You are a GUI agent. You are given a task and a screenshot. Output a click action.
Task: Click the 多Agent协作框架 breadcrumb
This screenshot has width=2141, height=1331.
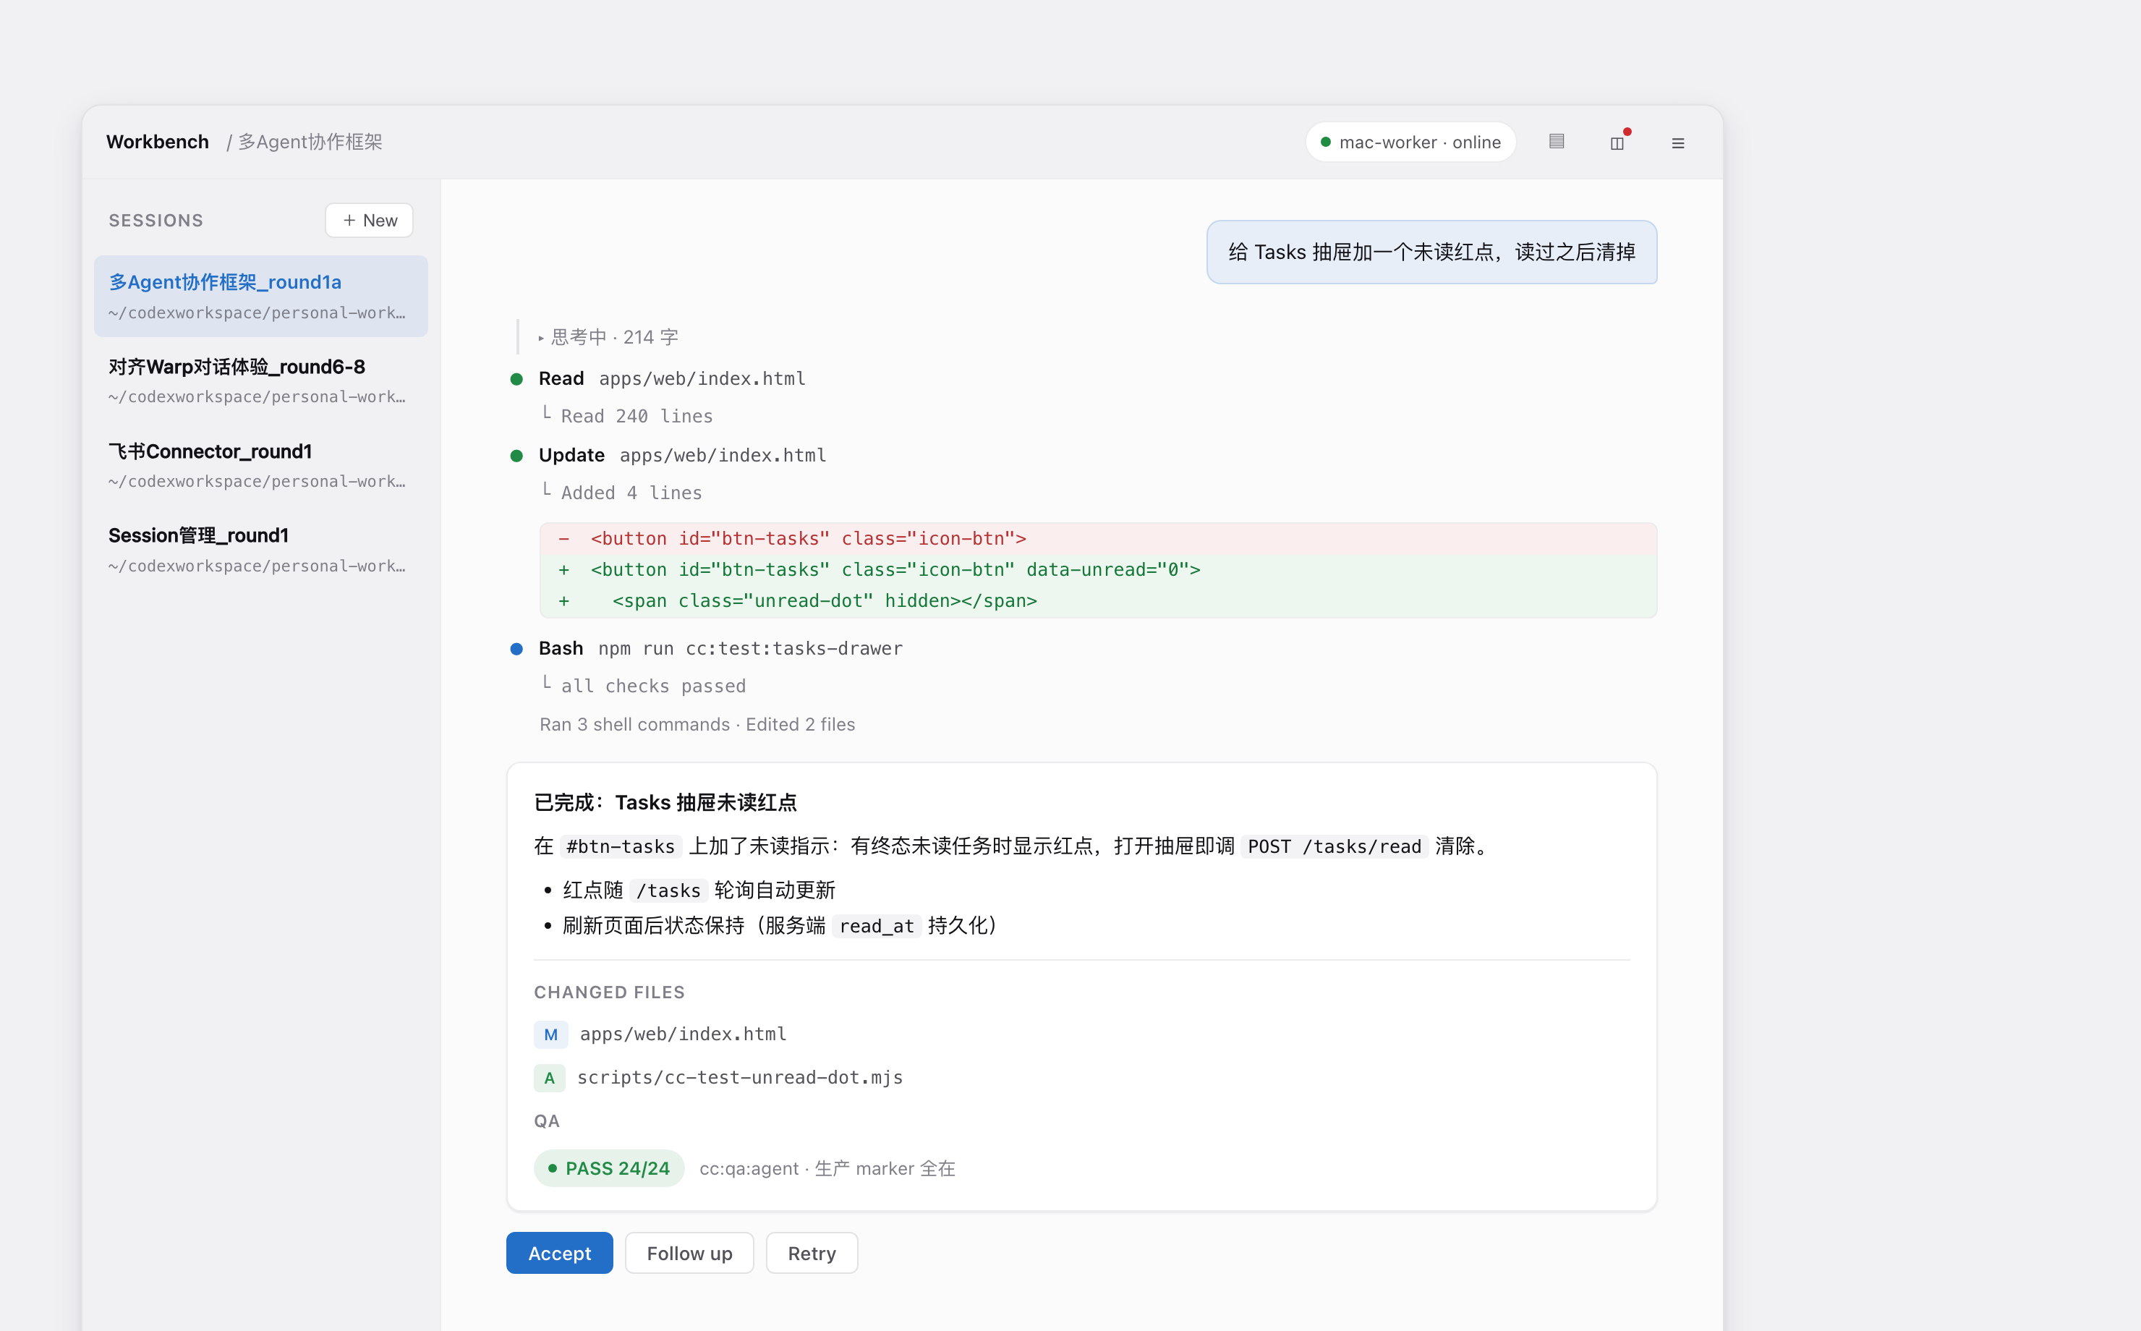click(310, 142)
